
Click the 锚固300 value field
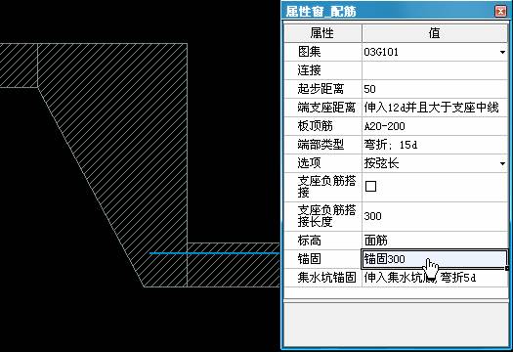(x=434, y=259)
